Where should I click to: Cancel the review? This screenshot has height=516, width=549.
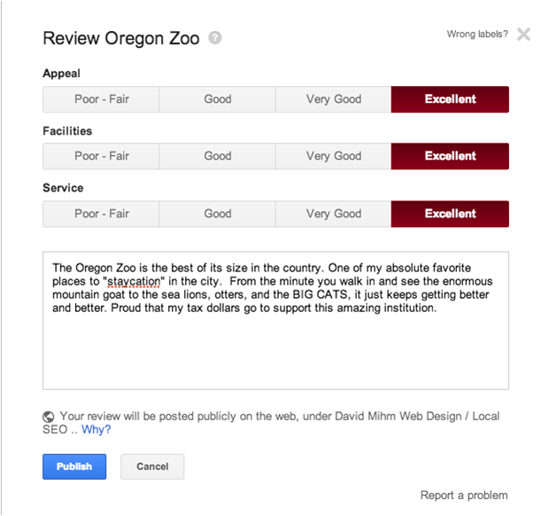(152, 466)
